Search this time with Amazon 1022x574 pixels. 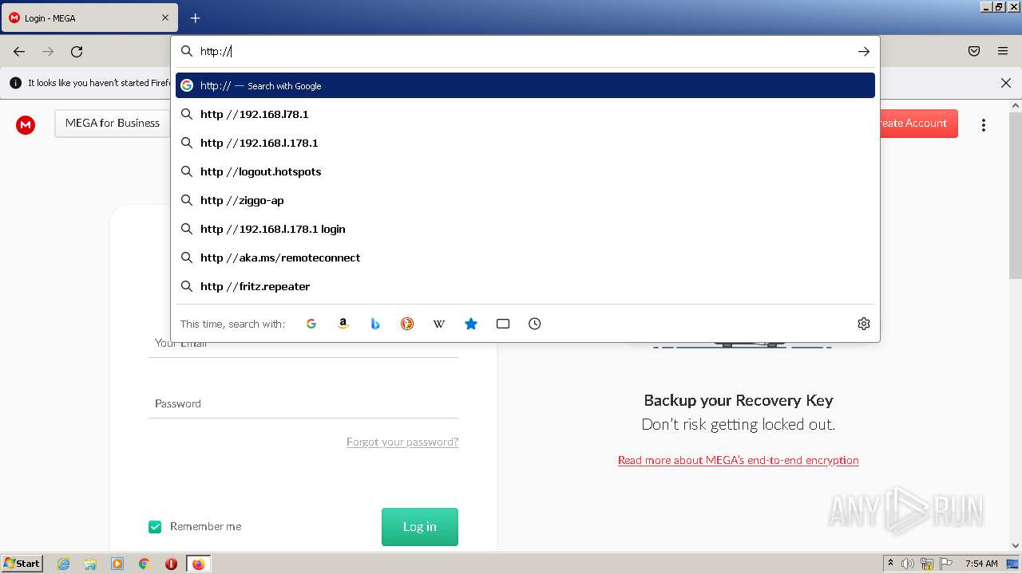click(343, 324)
